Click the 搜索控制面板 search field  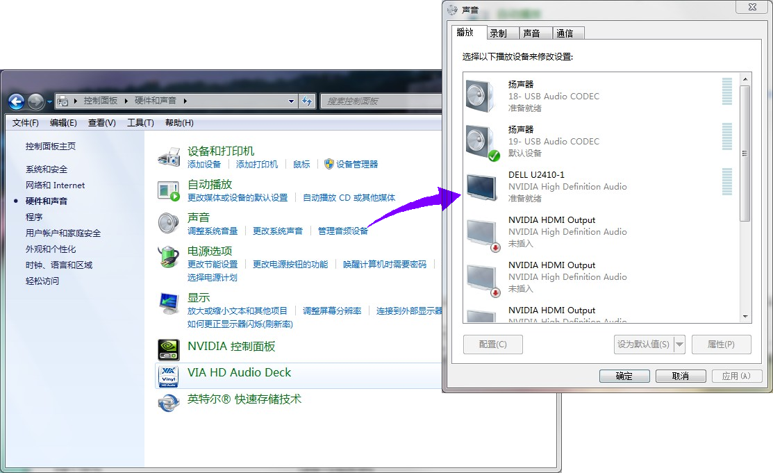click(x=381, y=101)
